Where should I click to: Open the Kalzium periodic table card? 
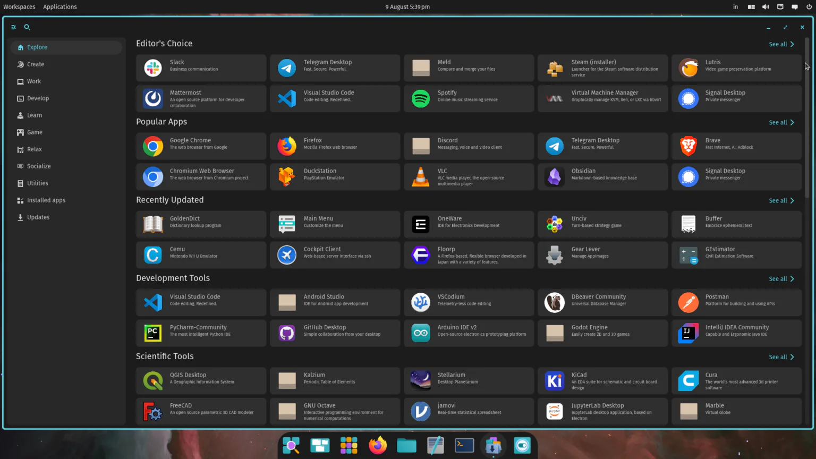coord(335,381)
